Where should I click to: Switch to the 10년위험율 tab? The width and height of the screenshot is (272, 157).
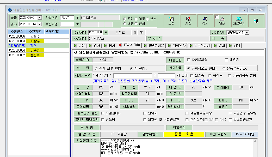(x=154, y=45)
